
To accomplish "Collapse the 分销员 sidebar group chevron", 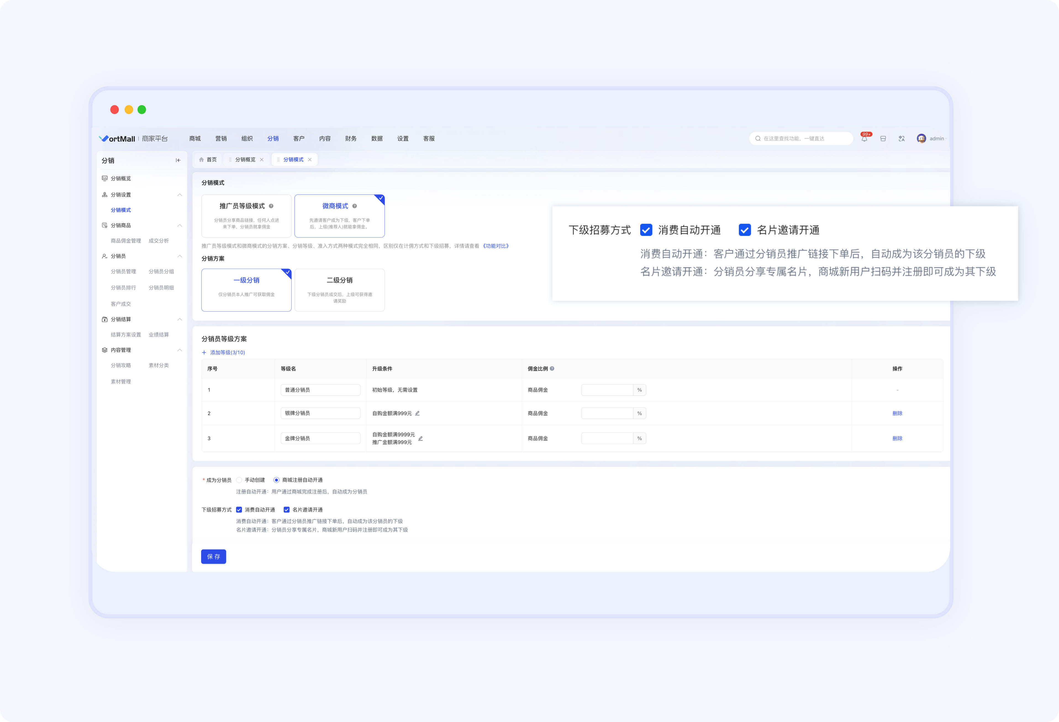I will pos(180,256).
